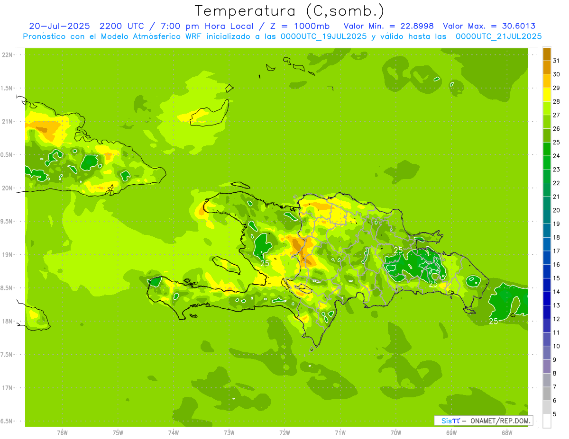Click the '74W' longitude axis label

tap(174, 433)
